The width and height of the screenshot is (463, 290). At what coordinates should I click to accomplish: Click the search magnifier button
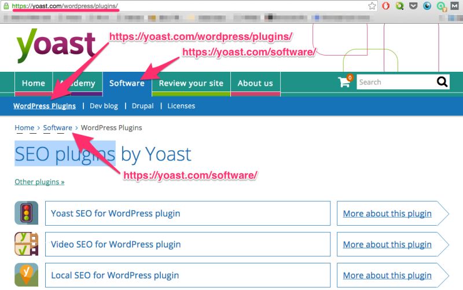[442, 82]
